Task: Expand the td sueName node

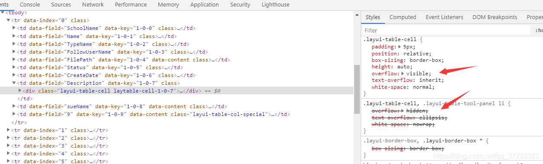Action: pos(14,106)
